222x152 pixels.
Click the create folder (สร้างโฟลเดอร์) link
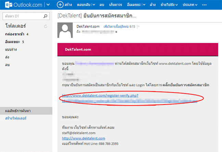point(16,118)
